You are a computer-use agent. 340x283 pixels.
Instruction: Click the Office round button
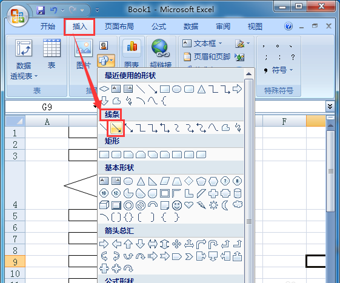click(18, 16)
